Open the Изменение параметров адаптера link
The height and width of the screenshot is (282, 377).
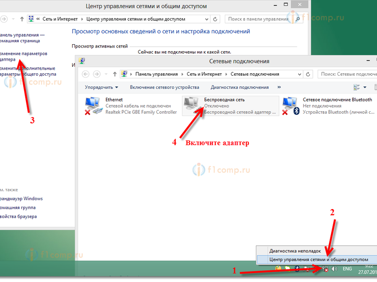pyautogui.click(x=24, y=56)
